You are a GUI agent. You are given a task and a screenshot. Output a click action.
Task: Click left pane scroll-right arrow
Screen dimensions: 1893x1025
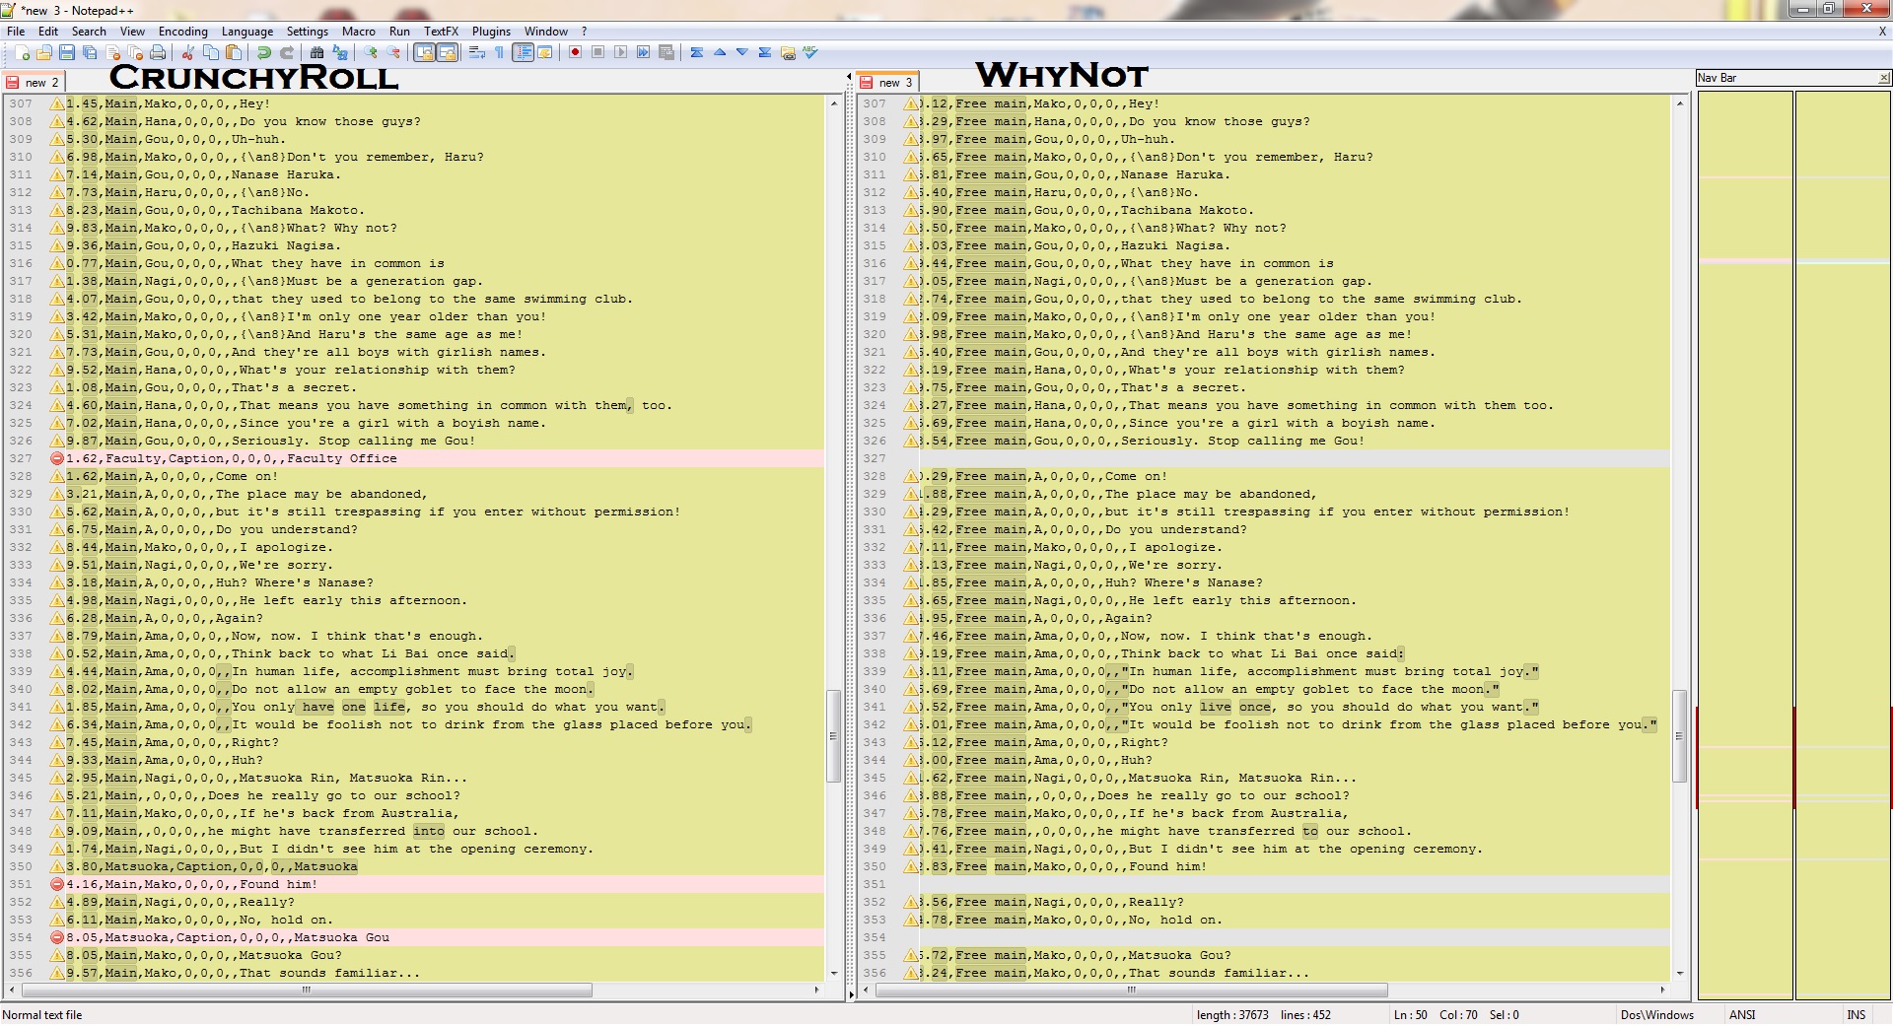pos(816,990)
